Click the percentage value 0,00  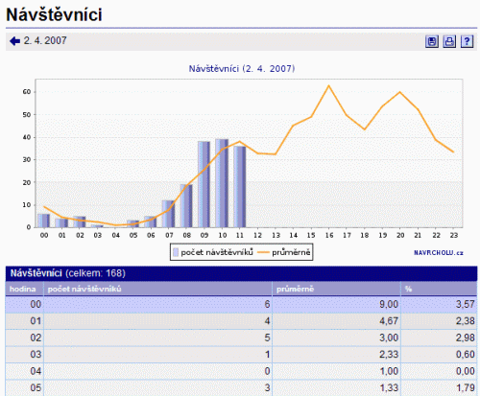pyautogui.click(x=466, y=371)
